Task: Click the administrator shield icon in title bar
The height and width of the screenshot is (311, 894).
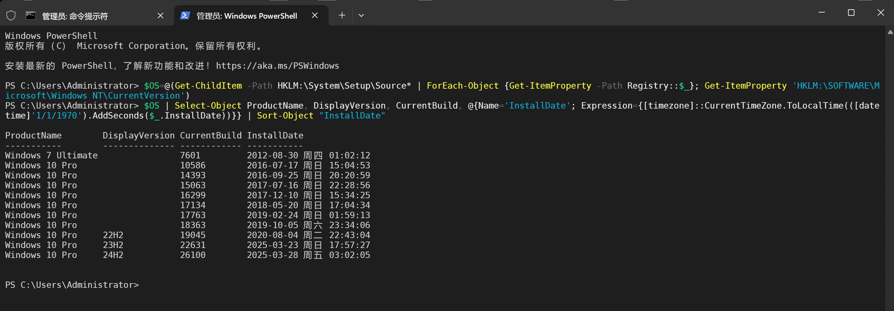Action: [11, 16]
